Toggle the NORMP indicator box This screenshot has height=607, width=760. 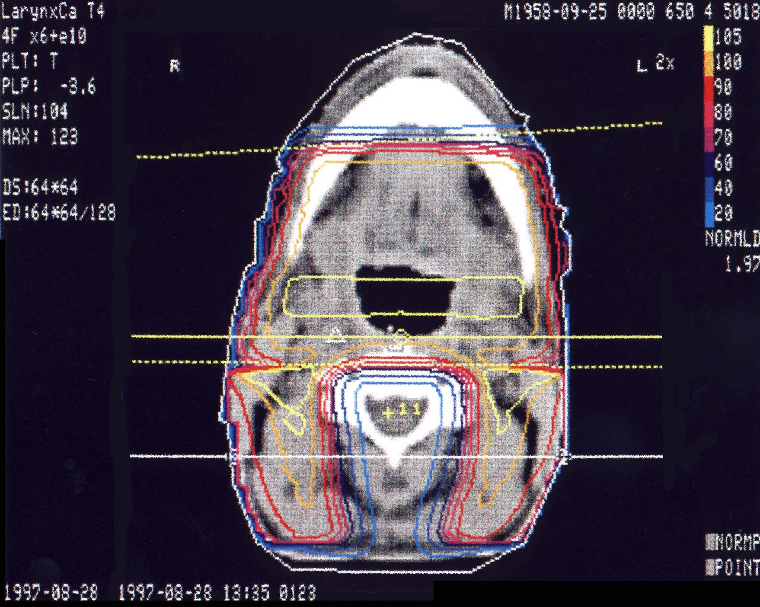(x=709, y=541)
